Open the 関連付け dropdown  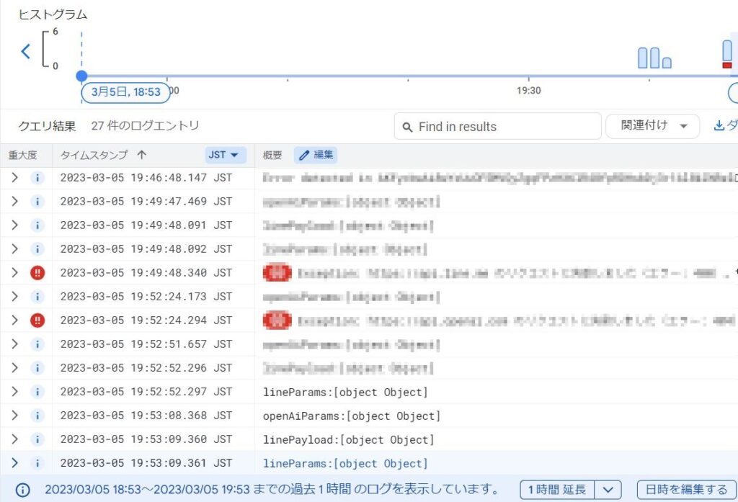click(652, 126)
